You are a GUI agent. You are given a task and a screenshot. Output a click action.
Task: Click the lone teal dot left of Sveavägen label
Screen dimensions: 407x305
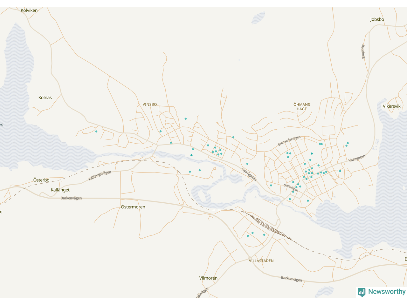(271, 186)
